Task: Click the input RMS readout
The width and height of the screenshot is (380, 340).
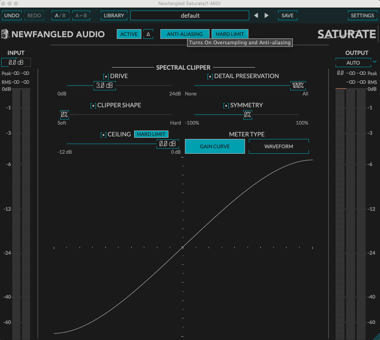Action: coord(16,82)
